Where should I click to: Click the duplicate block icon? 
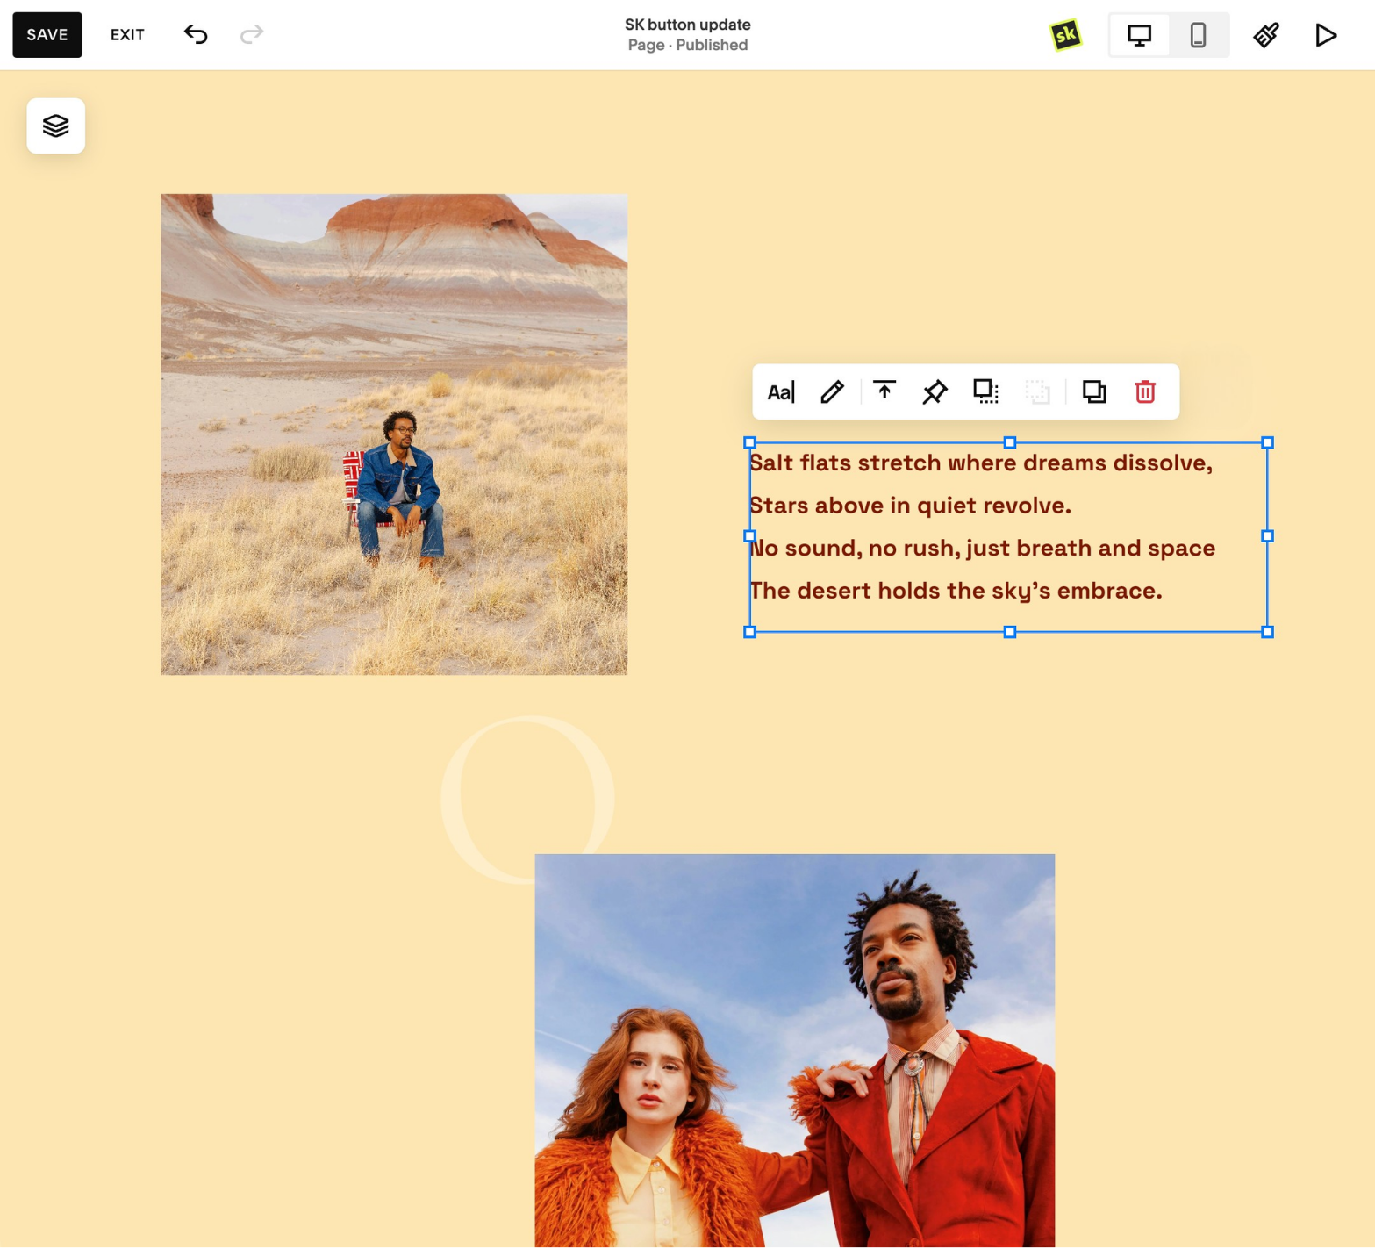pyautogui.click(x=1093, y=391)
